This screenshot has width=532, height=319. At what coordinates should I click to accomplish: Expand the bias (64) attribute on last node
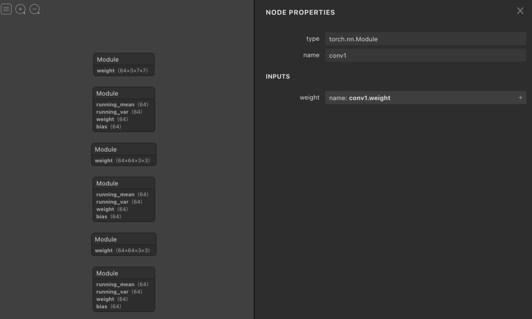[x=109, y=306]
